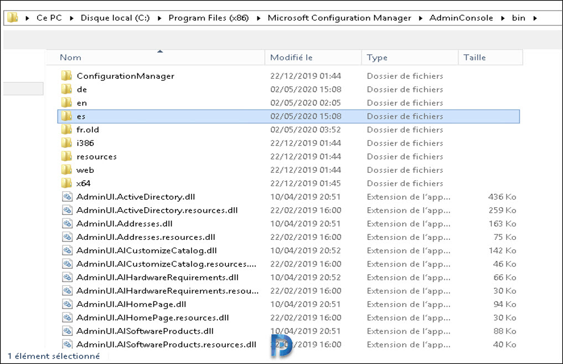Click the ConfigurationManager folder icon
Screen dimensions: 563x364
click(x=66, y=75)
